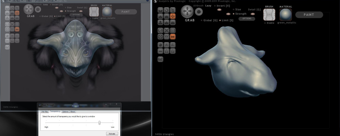Click Mask tool icon in gray-sculpt window

[160, 37]
